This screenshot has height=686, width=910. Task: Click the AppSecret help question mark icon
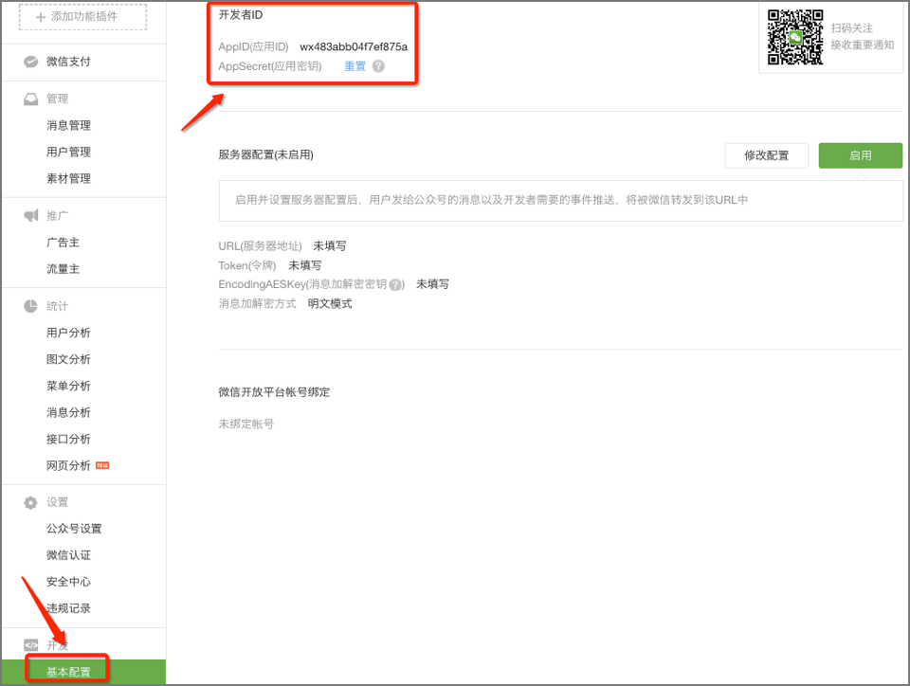click(x=378, y=66)
